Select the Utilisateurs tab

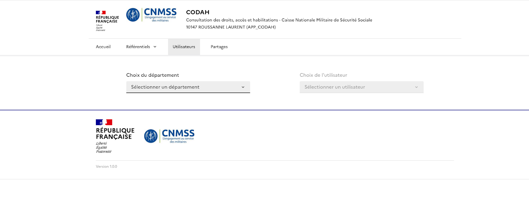pyautogui.click(x=184, y=47)
